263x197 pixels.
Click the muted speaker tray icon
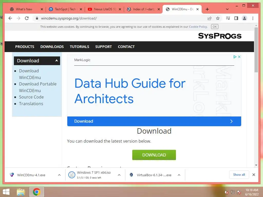[x=227, y=192]
